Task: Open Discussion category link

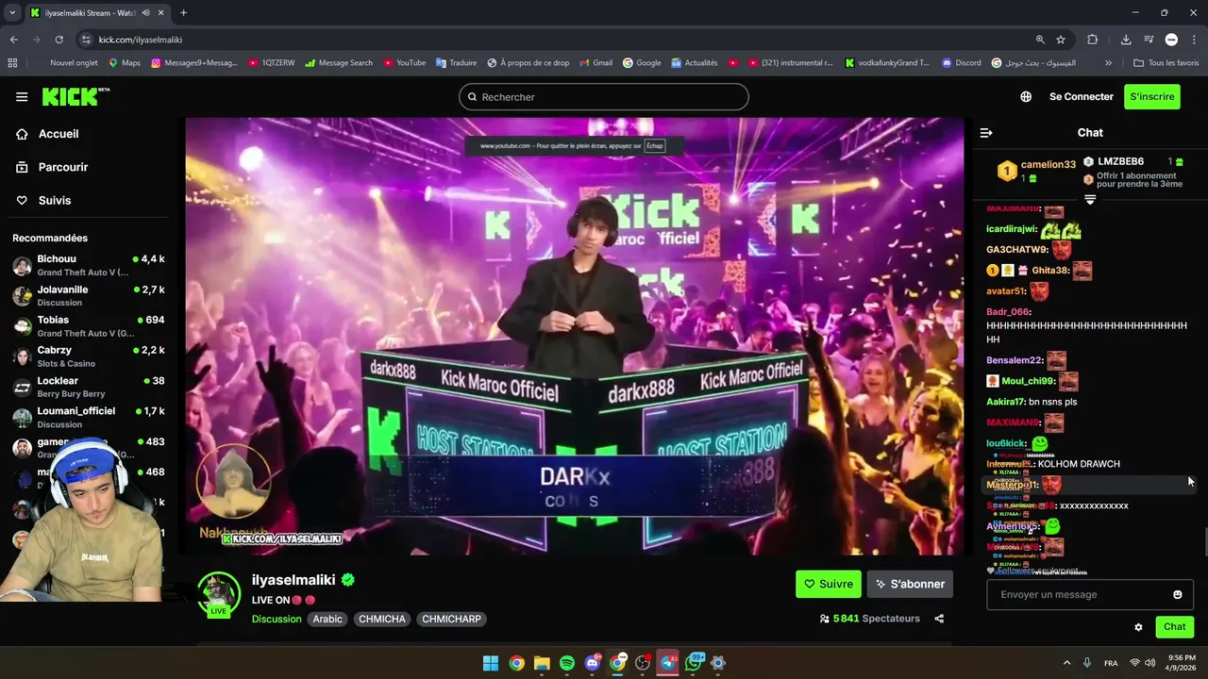Action: (x=277, y=620)
